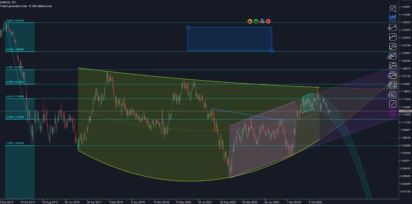Click the rectangle's top-left anchor handle

click(188, 27)
